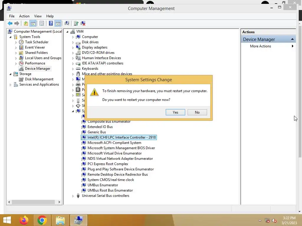Open File Explorer from the taskbar

pyautogui.click(x=60, y=220)
